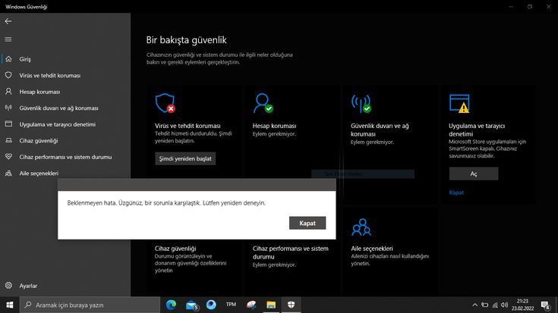Click Kapat link under Aç button
The height and width of the screenshot is (313, 558).
click(456, 192)
